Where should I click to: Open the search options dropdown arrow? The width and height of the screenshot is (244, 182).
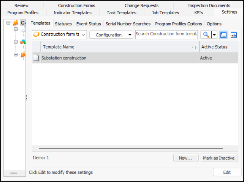tap(214, 35)
